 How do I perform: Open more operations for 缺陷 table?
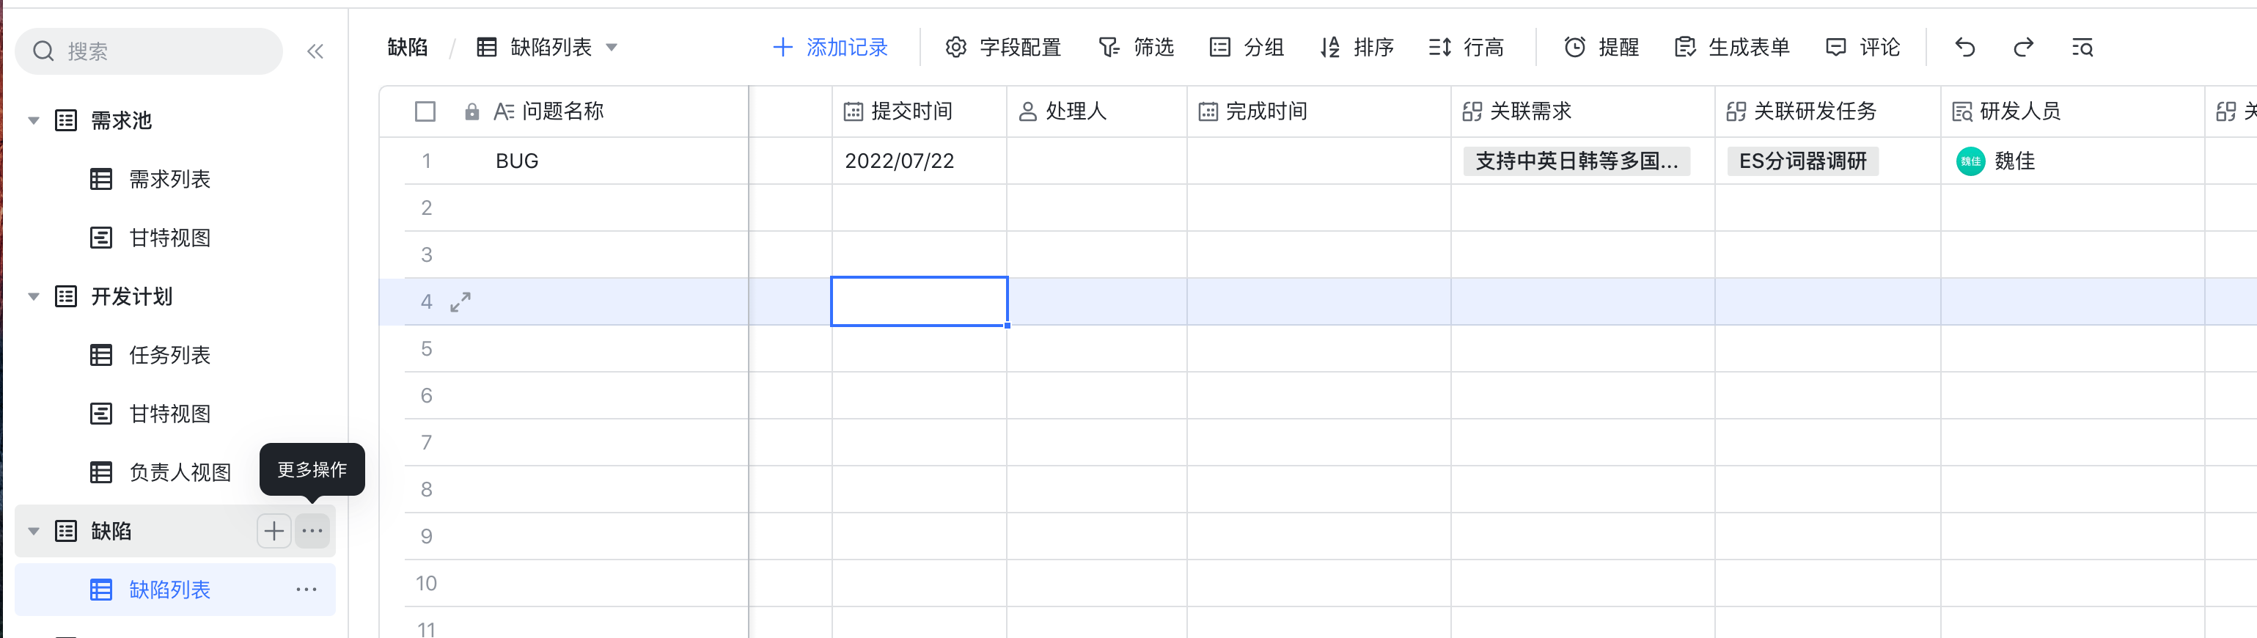[x=312, y=531]
